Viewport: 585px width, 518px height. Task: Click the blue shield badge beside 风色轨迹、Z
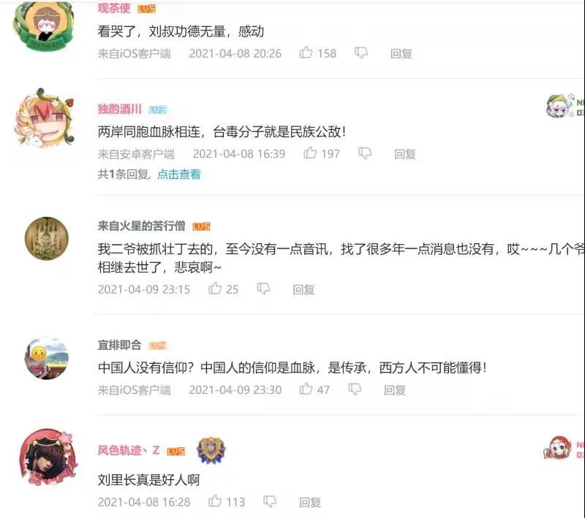click(x=211, y=451)
